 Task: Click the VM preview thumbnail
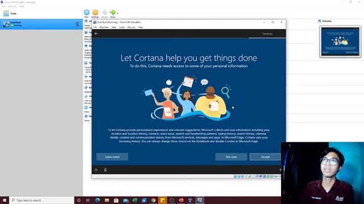(x=340, y=41)
